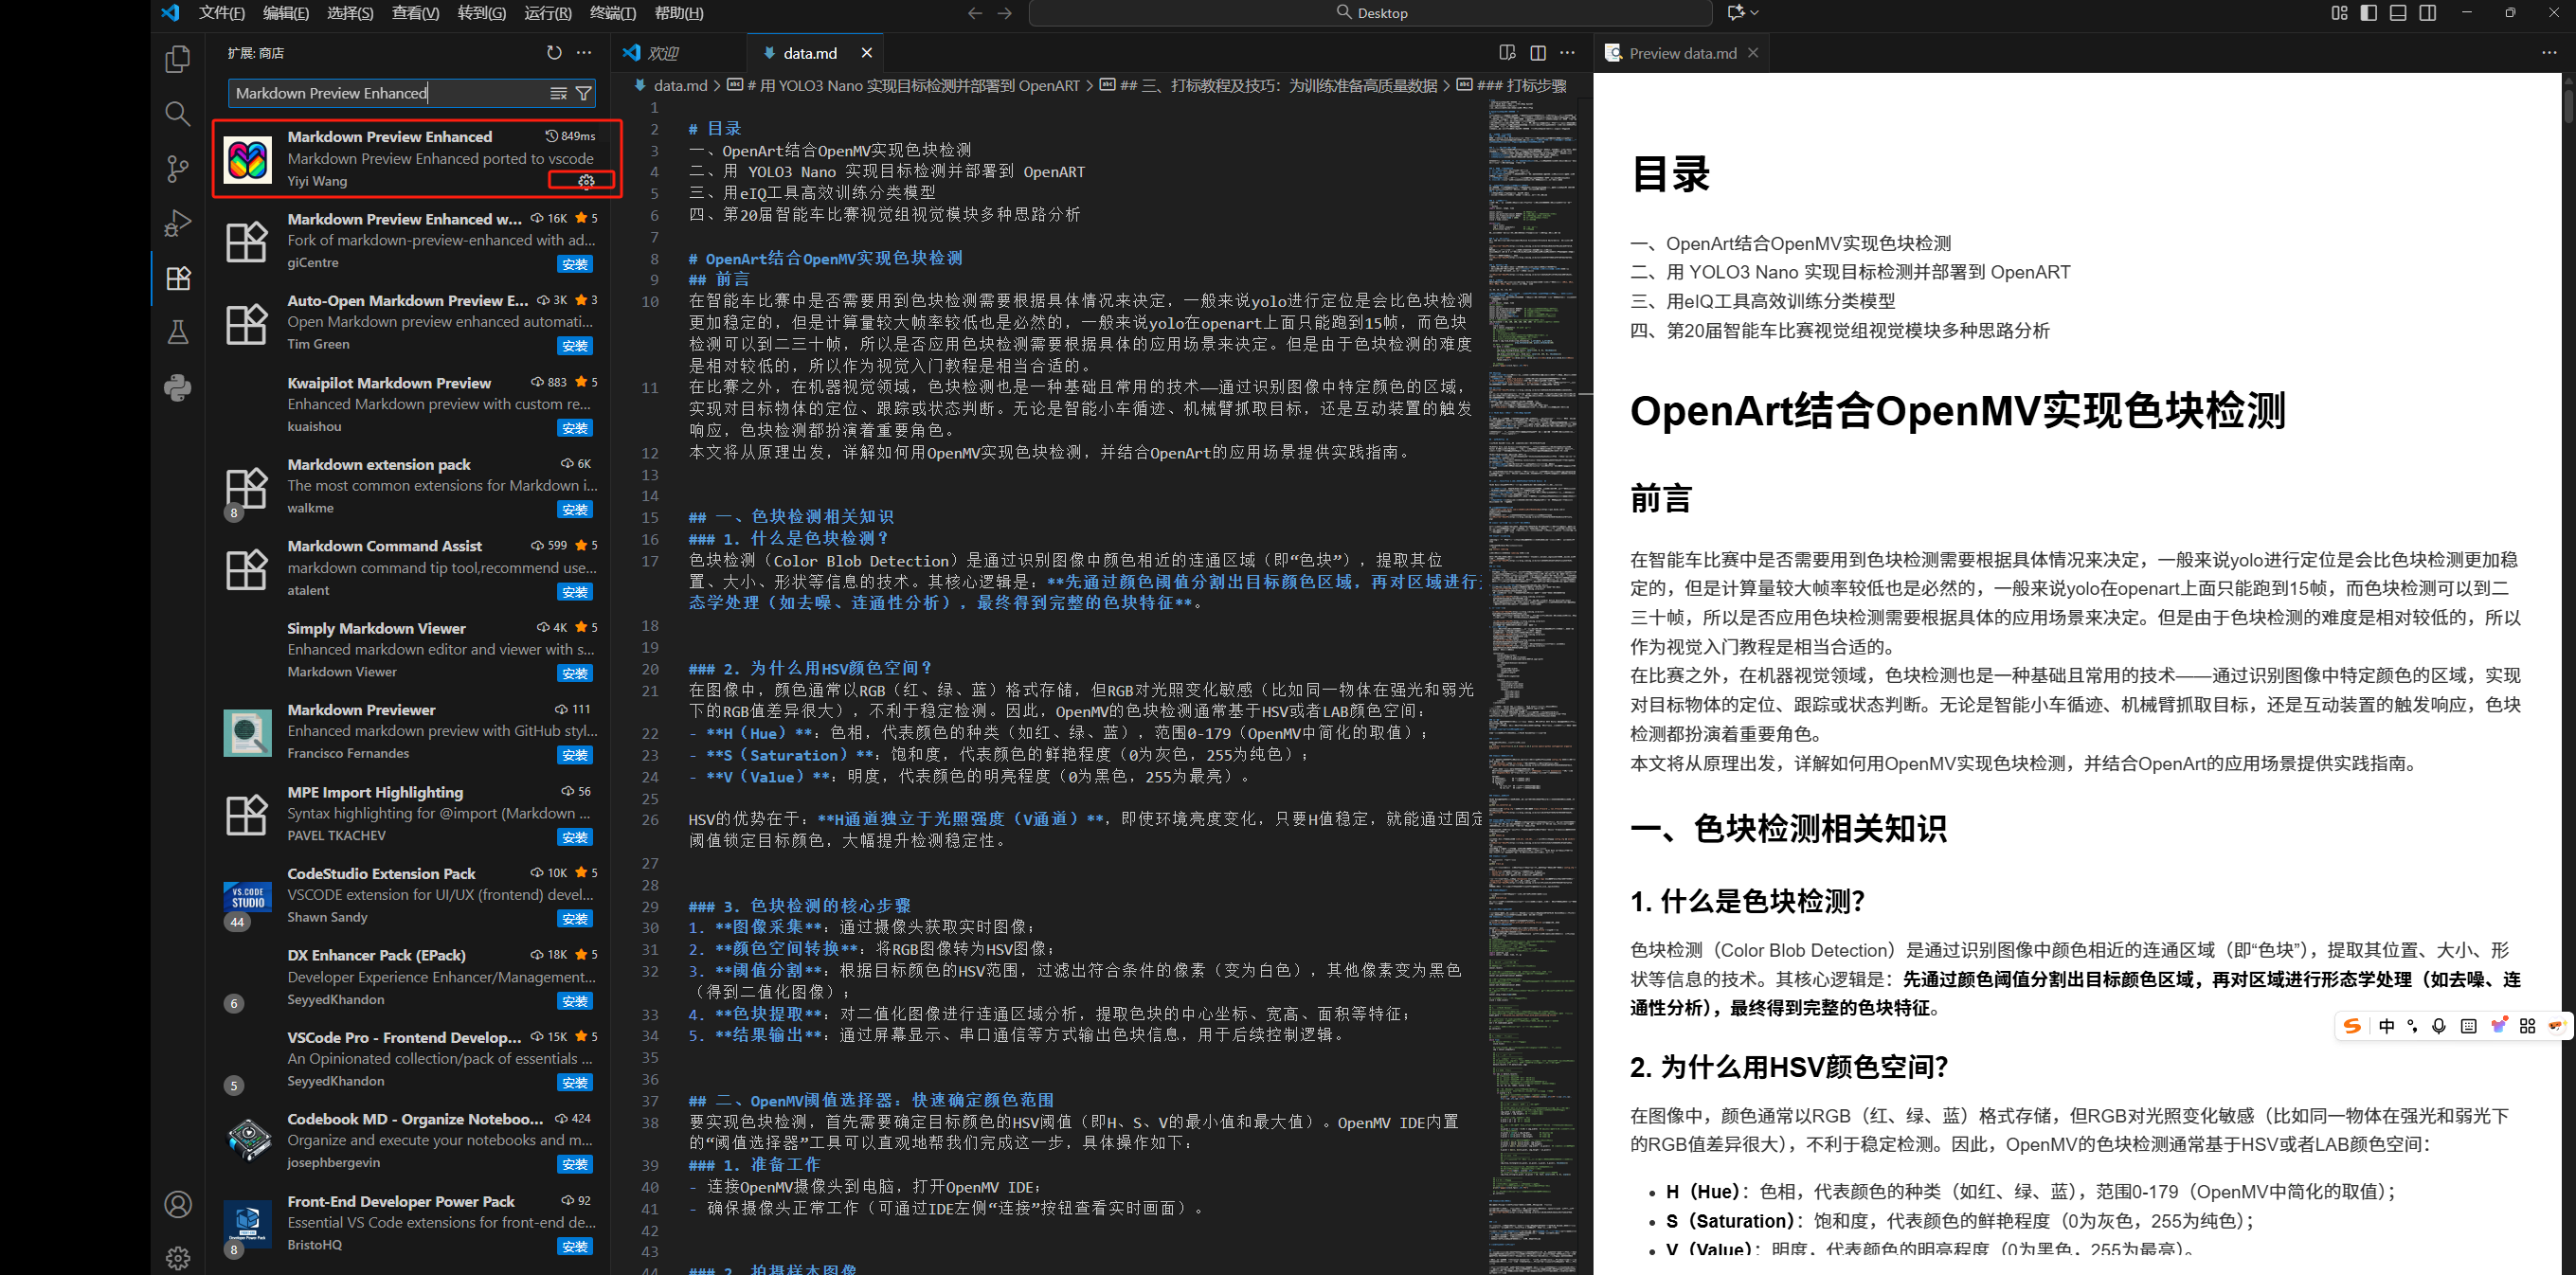Open the Run and Debug view
The width and height of the screenshot is (2576, 1275).
[177, 222]
